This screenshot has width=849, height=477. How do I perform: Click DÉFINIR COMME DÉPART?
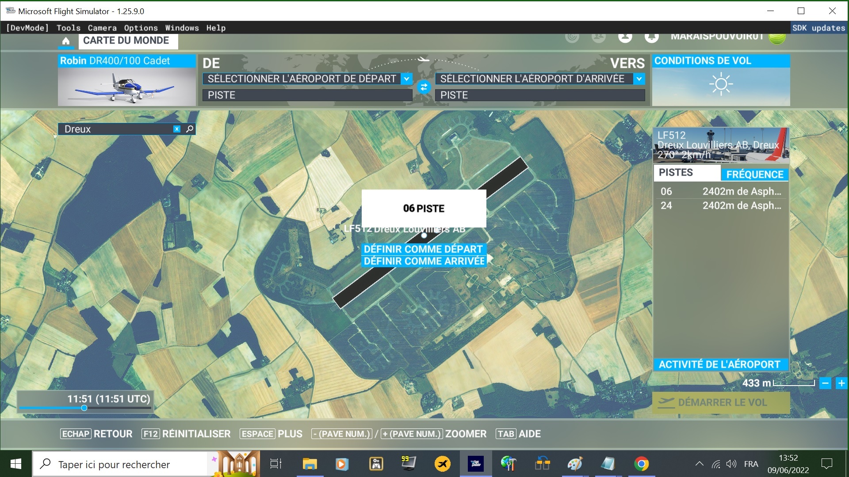click(x=423, y=249)
